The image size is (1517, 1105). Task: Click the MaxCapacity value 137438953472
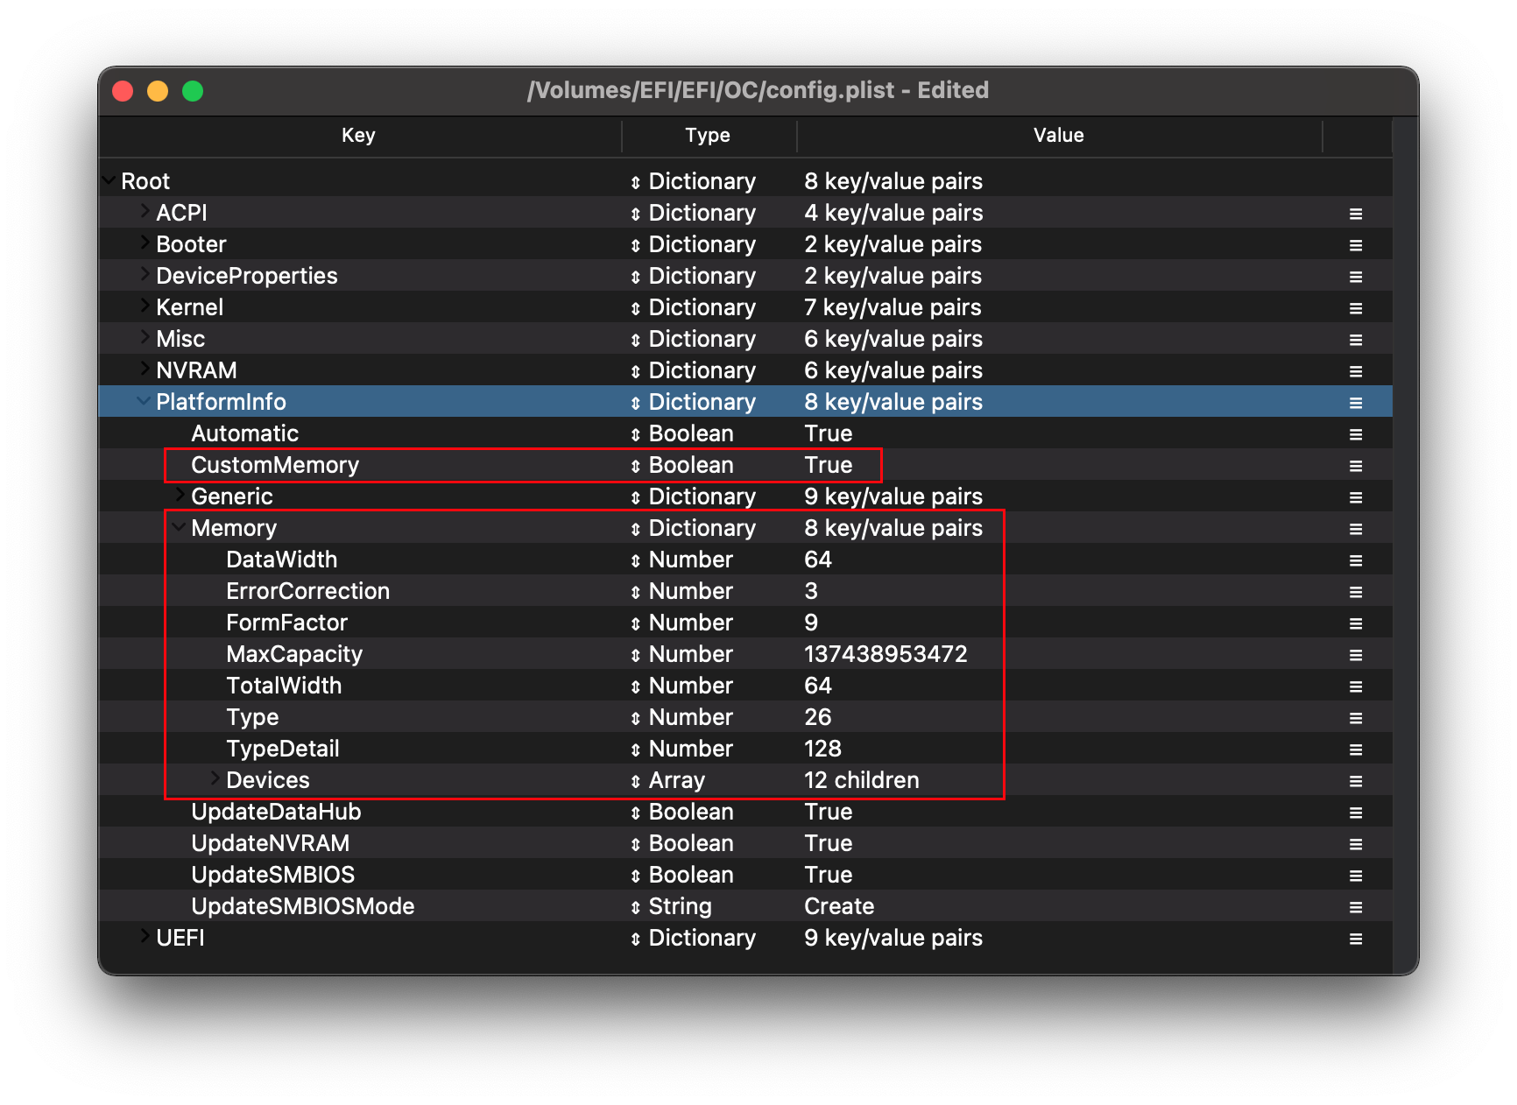point(886,655)
